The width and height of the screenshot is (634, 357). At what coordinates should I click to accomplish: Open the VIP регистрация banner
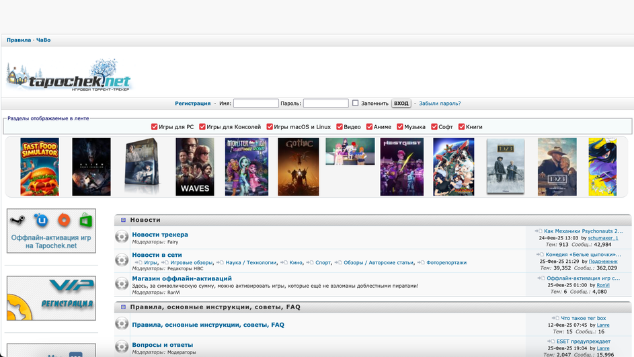(51, 299)
